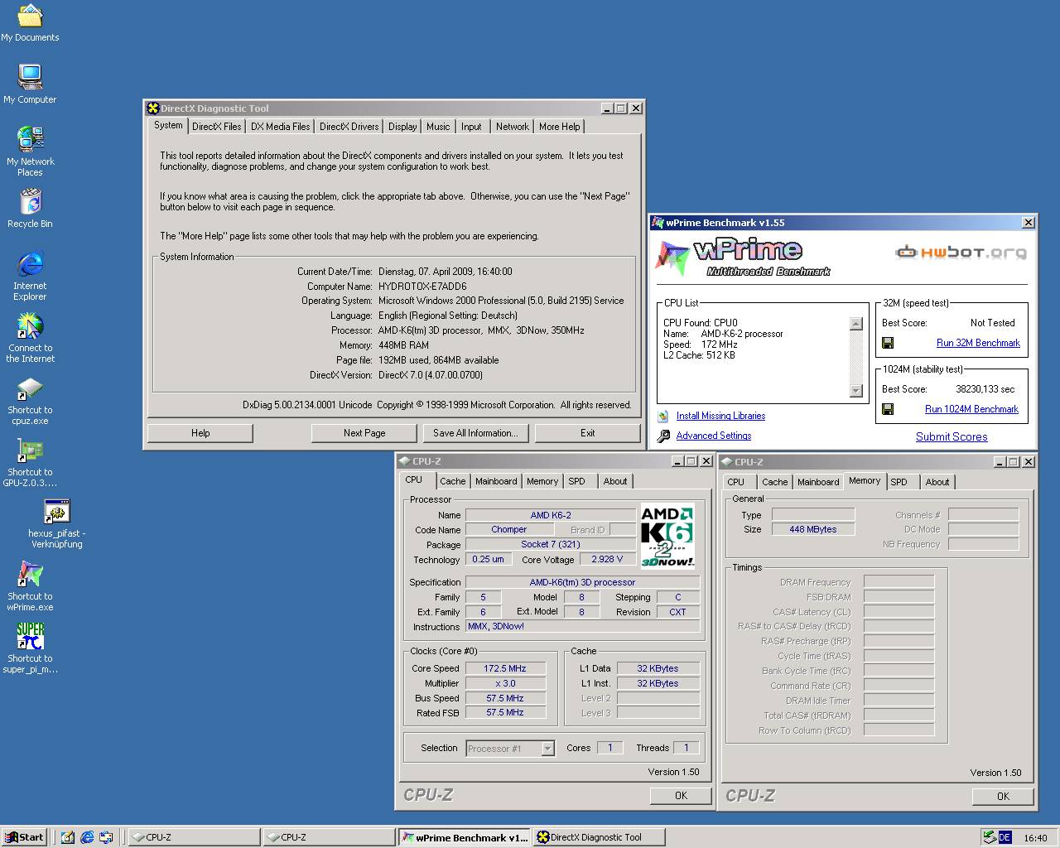Viewport: 1060px width, 848px height.
Task: Click Run 1024M Benchmark link
Action: tap(971, 409)
